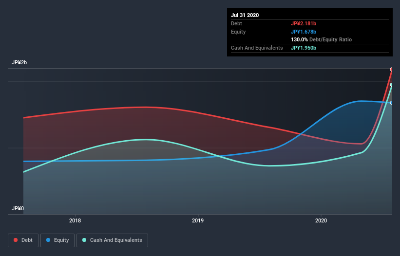Click the JP¥0 y-axis label
Viewport: 400px width, 256px height.
pos(18,208)
